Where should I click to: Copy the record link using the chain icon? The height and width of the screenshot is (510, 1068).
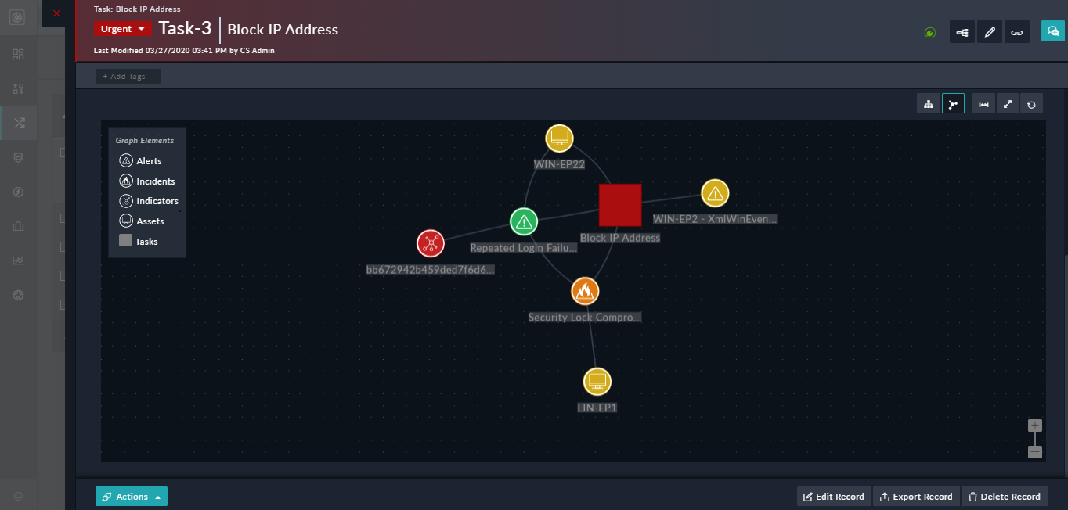[1016, 32]
